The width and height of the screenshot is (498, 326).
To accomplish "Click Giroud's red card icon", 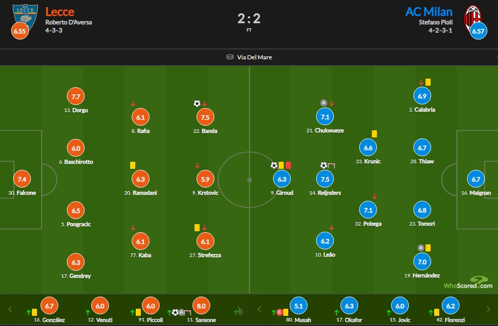I will pos(288,165).
